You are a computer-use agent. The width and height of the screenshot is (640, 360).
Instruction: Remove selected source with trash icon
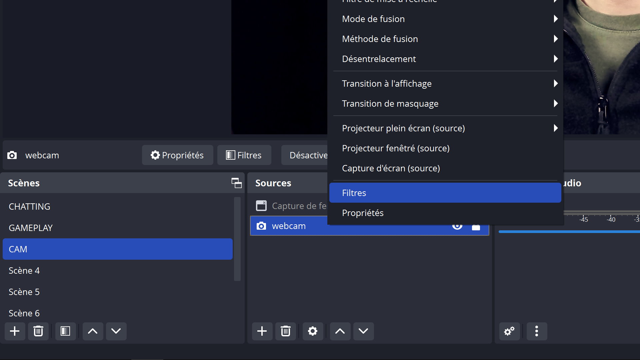286,331
